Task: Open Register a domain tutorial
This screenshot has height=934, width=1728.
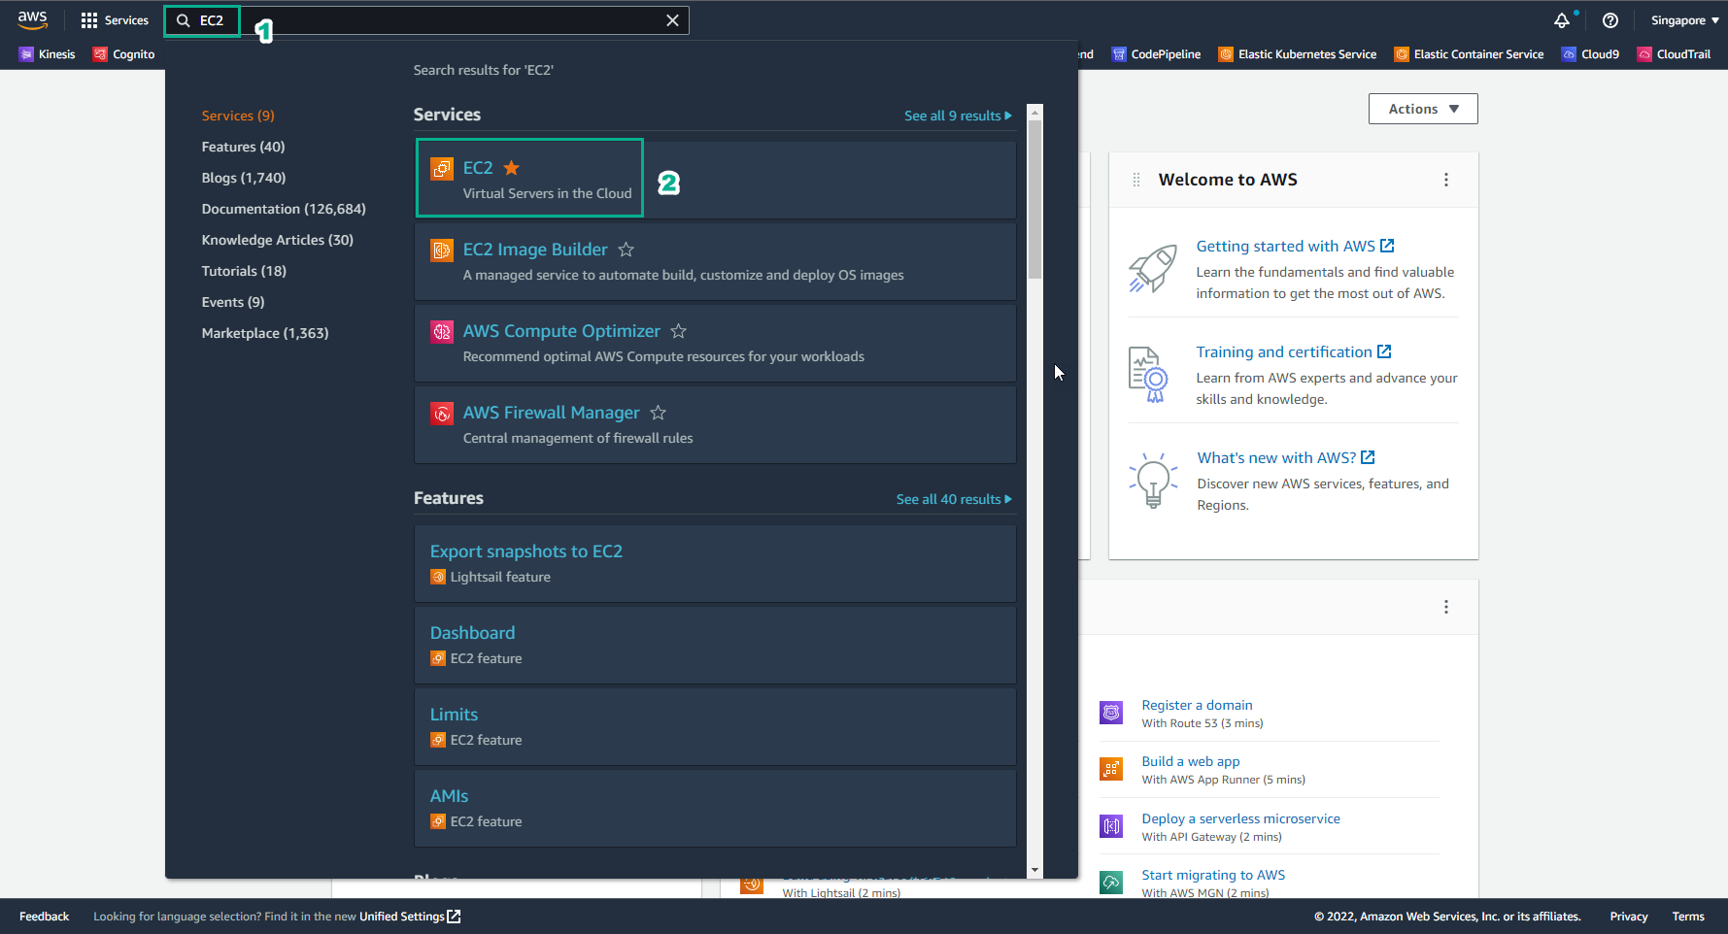Action: [1197, 705]
